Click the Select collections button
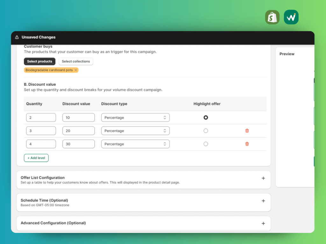326x244 pixels. 76,61
